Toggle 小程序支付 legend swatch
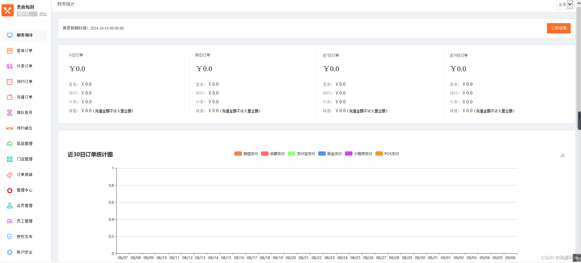Image resolution: width=581 pixels, height=263 pixels. [349, 154]
